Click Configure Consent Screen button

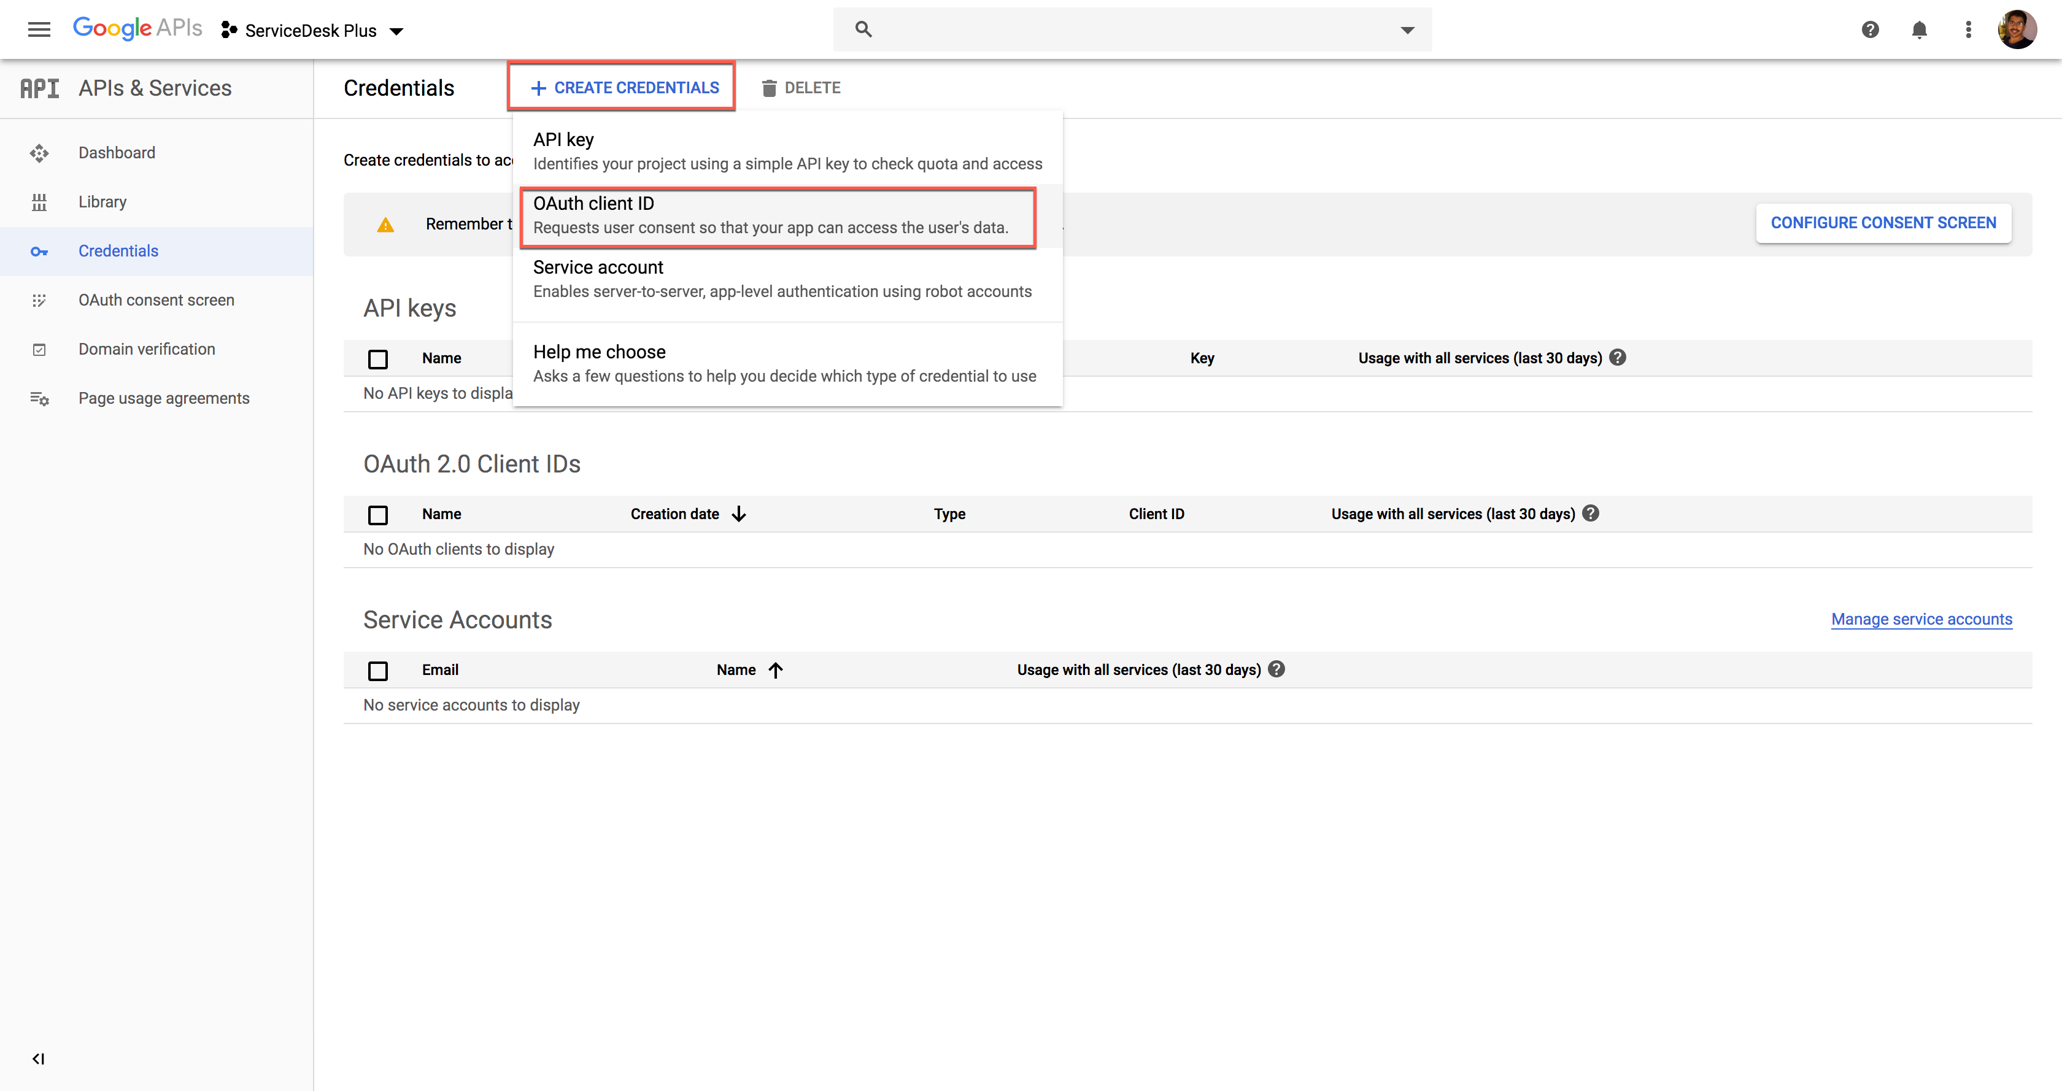click(1883, 223)
